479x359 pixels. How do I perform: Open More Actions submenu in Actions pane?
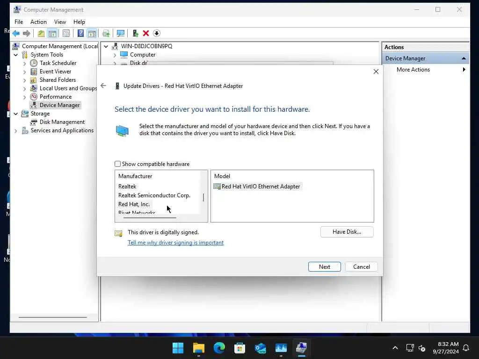[425, 70]
